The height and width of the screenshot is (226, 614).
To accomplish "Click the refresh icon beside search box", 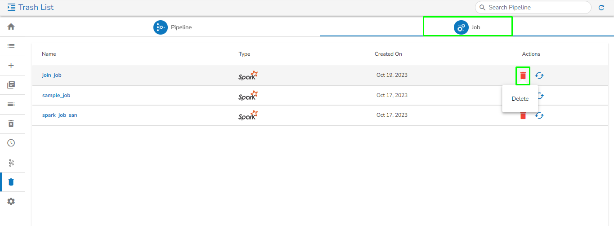I will coord(601,8).
